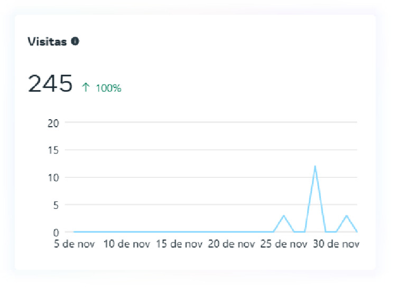Click the small peak near 25 de nov
Screen dimensions: 406x300
coord(284,216)
